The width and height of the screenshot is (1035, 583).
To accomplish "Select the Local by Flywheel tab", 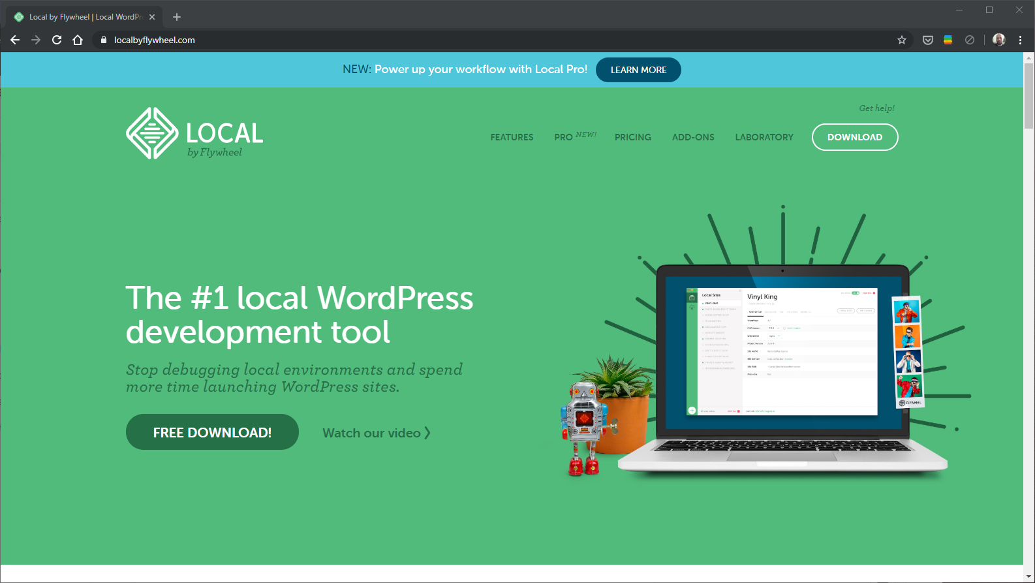I will [84, 17].
